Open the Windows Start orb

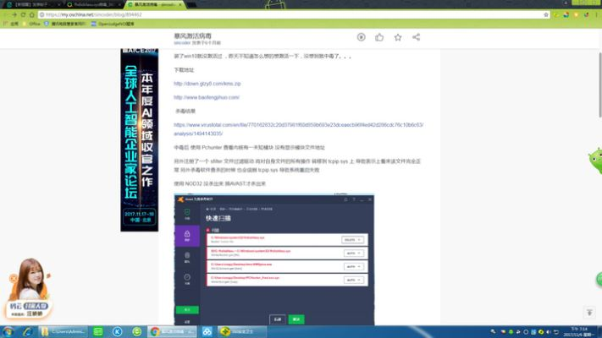[8, 331]
